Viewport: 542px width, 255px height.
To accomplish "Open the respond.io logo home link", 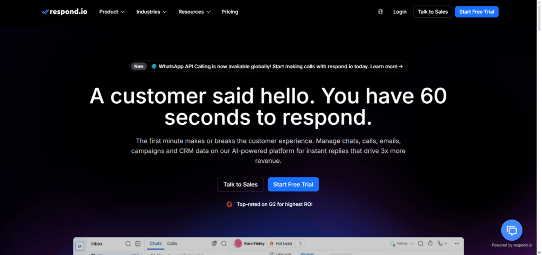I will (x=64, y=12).
